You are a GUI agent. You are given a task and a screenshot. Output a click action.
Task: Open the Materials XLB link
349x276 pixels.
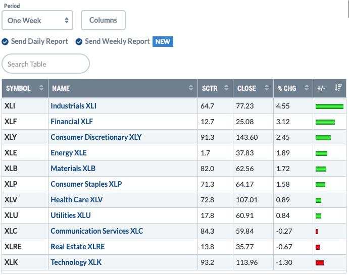pos(73,169)
